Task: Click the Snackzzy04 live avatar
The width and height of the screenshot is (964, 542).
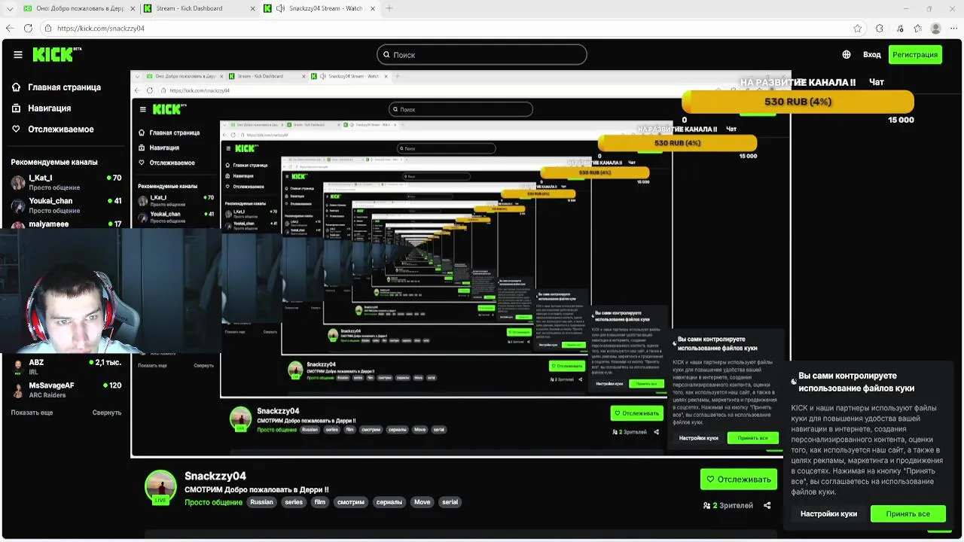Action: click(x=160, y=487)
